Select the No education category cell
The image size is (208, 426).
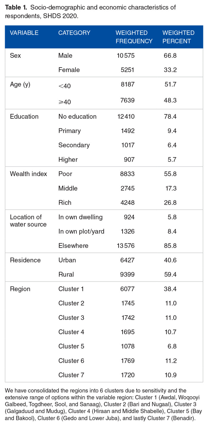pos(77,116)
